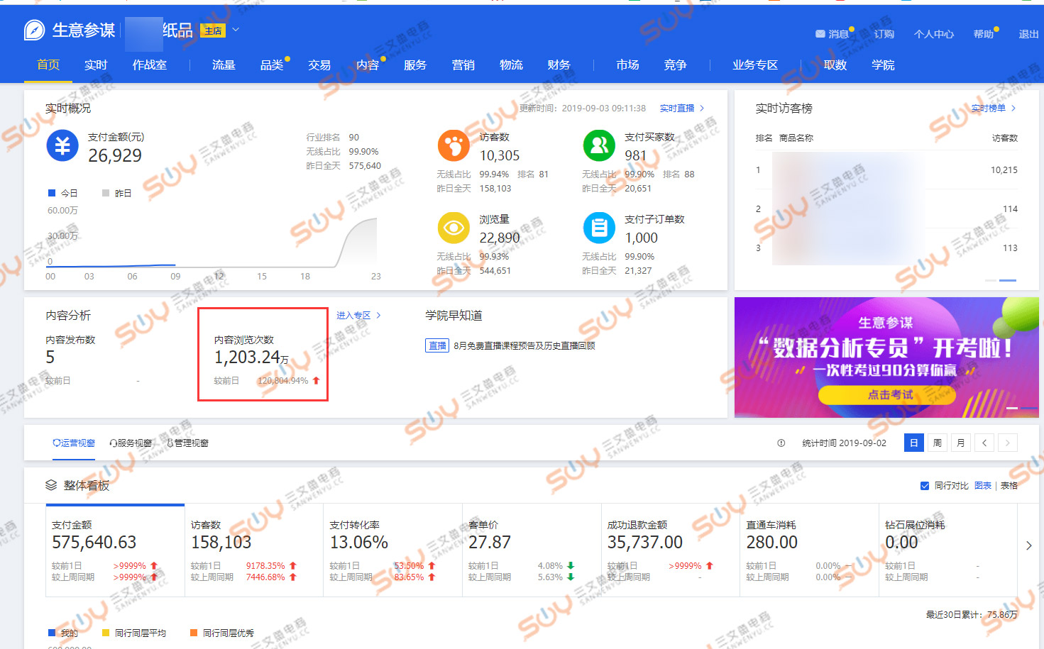Switch to 运营视窗 tab

click(x=74, y=443)
